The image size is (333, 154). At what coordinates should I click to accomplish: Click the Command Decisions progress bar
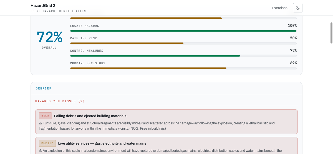click(183, 68)
